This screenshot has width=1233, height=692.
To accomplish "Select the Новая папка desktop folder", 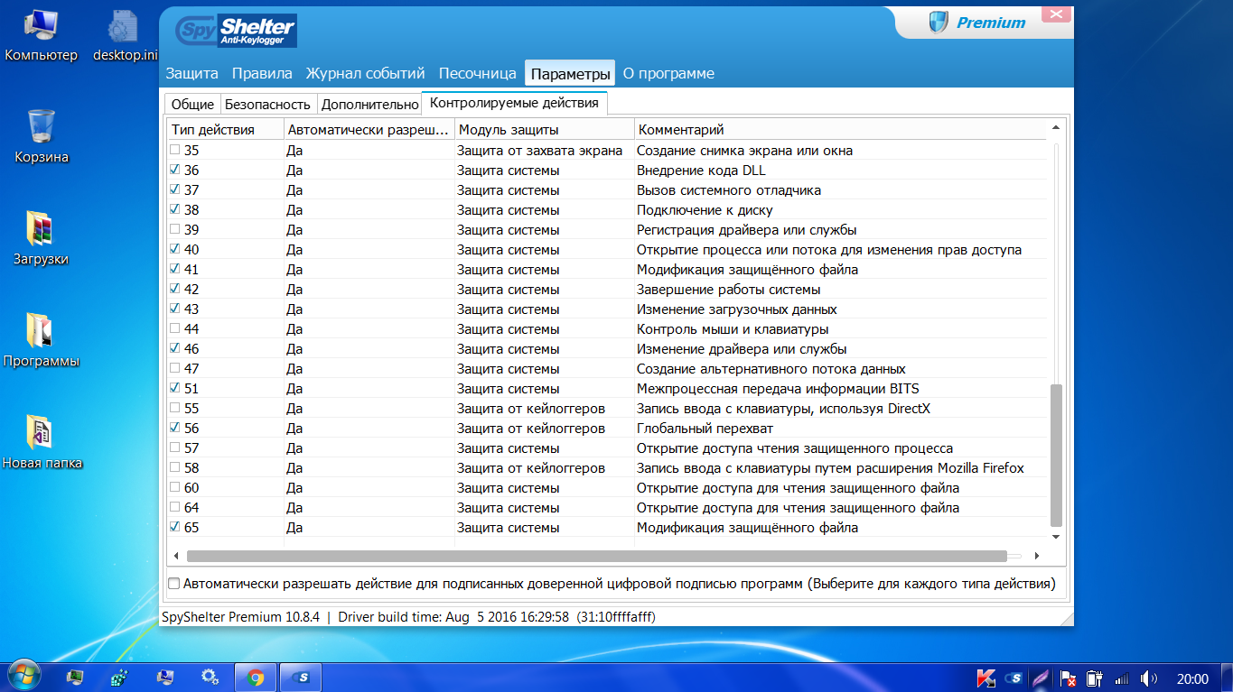I will point(42,443).
